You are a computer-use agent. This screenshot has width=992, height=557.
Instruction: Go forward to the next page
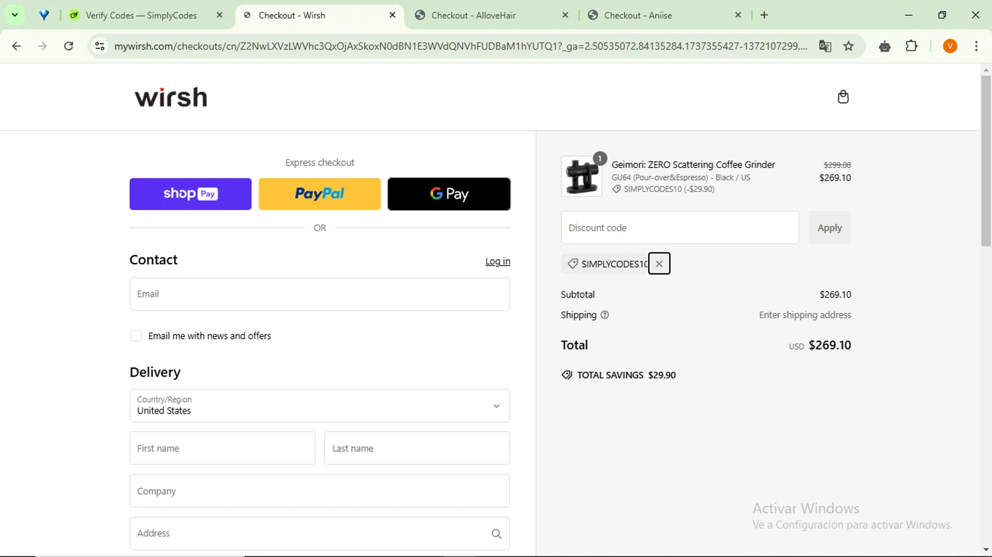point(42,46)
